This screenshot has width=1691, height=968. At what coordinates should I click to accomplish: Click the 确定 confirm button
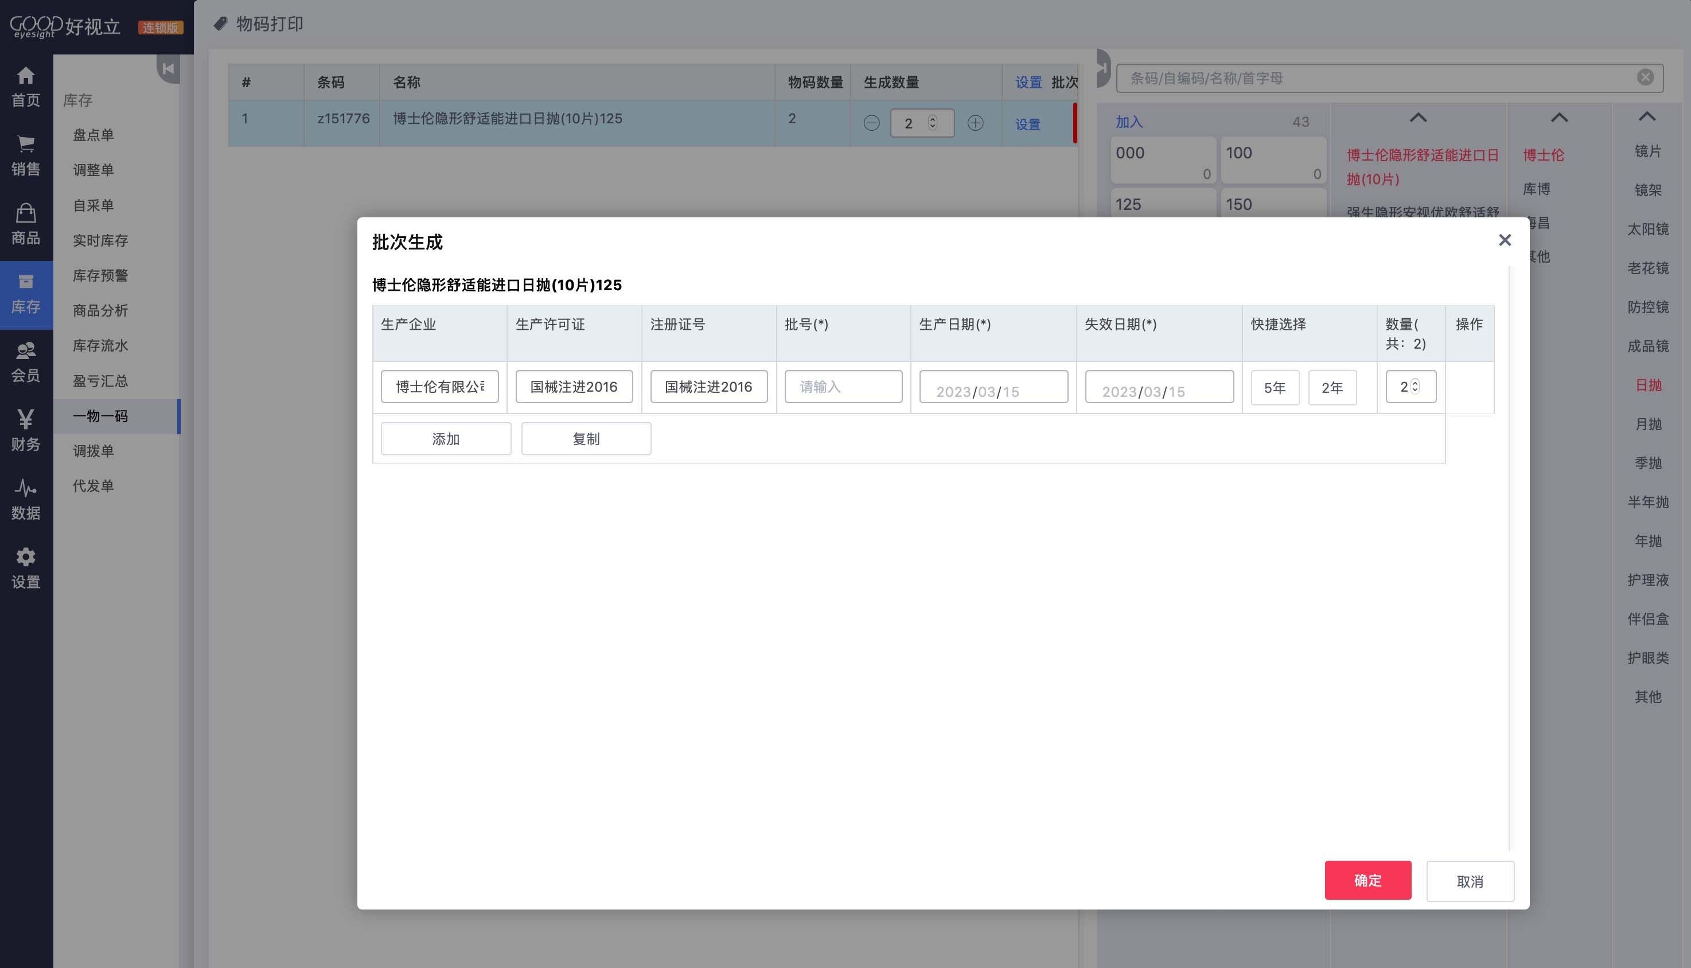point(1367,880)
